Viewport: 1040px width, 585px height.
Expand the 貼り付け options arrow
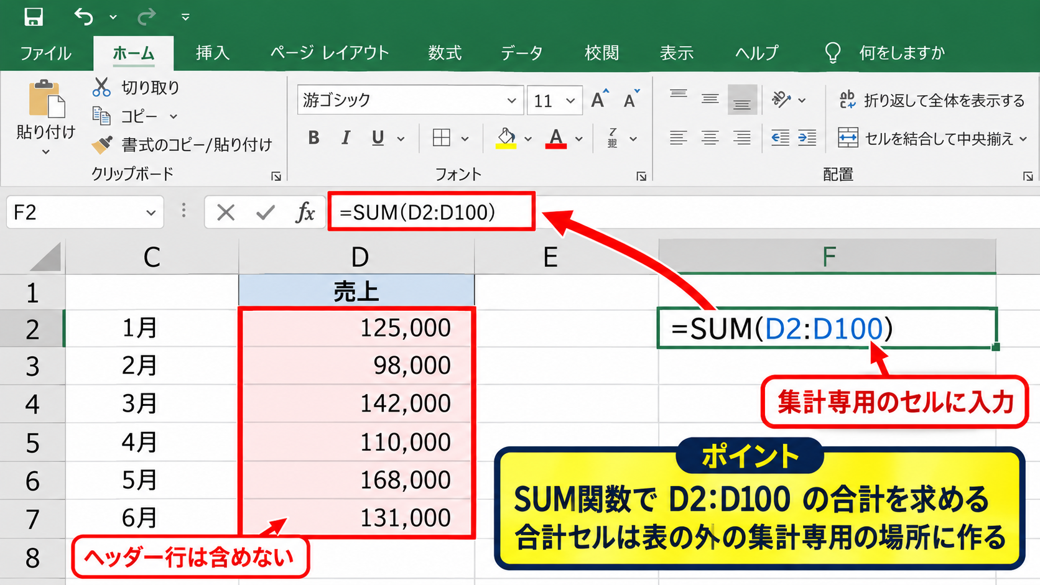(45, 152)
